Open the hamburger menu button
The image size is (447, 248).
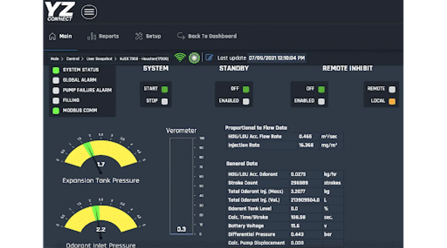tap(89, 12)
